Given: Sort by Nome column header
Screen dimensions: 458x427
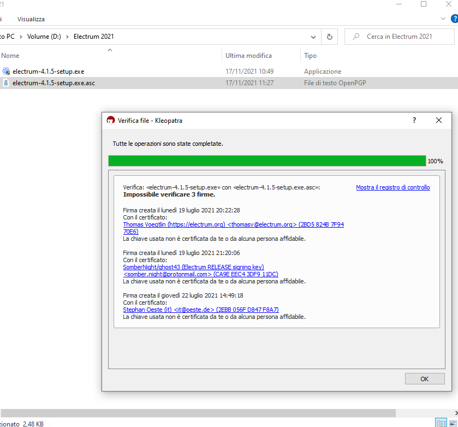Looking at the screenshot, I should pos(10,56).
